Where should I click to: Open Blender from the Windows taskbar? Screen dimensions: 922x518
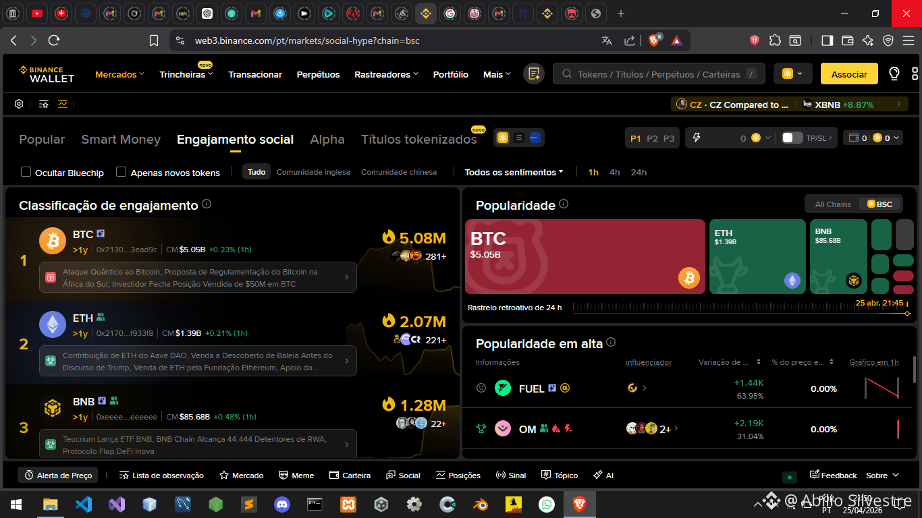pyautogui.click(x=480, y=504)
